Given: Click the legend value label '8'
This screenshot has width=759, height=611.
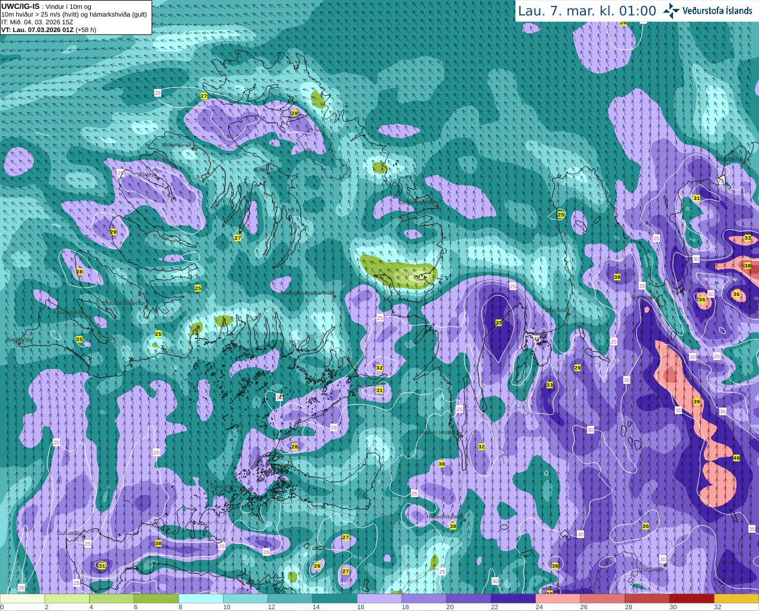Looking at the screenshot, I should point(180,607).
